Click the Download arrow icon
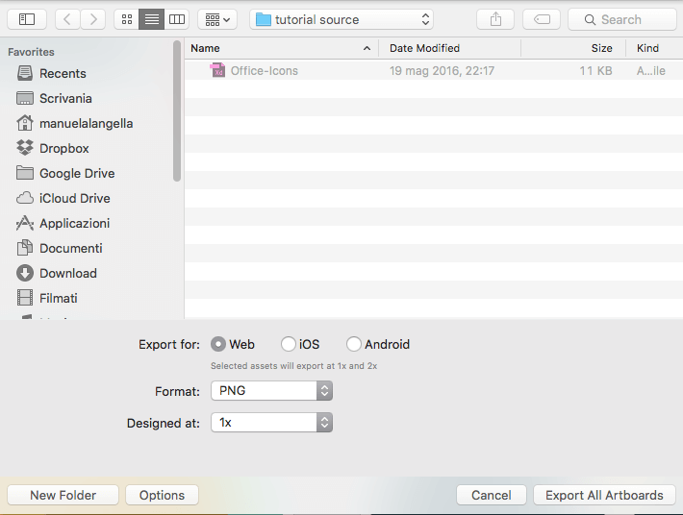This screenshot has width=683, height=515. (x=25, y=273)
